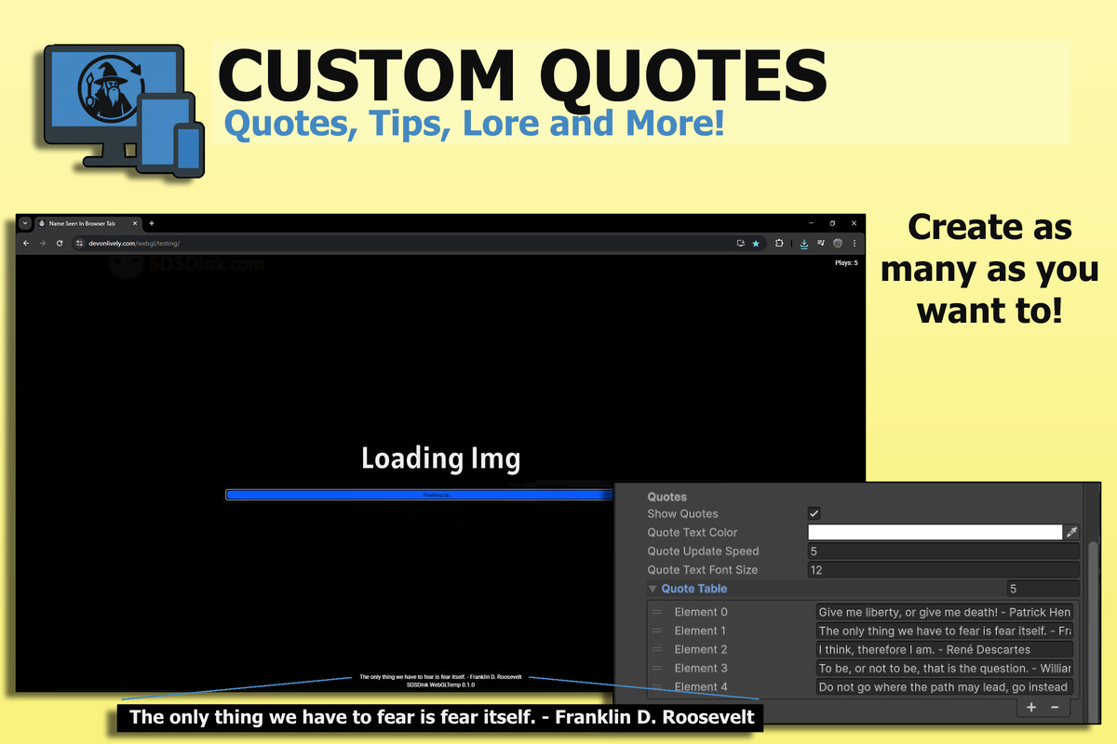Remove a quote with the minus button
1117x744 pixels.
coord(1055,707)
